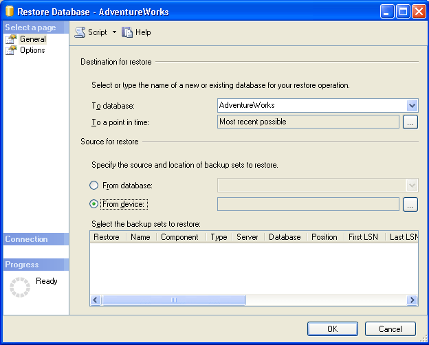Click the Script toolbar label
The image size is (429, 345).
click(x=98, y=32)
